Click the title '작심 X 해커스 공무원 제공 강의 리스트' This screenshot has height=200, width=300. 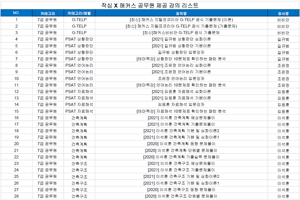pyautogui.click(x=150, y=5)
